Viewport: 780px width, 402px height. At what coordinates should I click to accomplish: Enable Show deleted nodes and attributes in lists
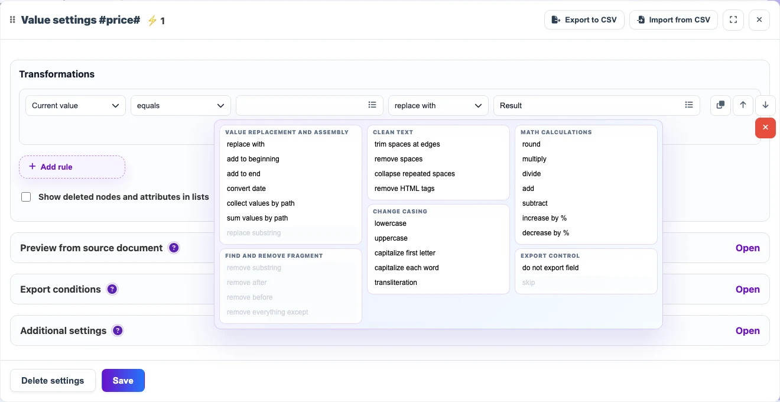click(x=26, y=197)
